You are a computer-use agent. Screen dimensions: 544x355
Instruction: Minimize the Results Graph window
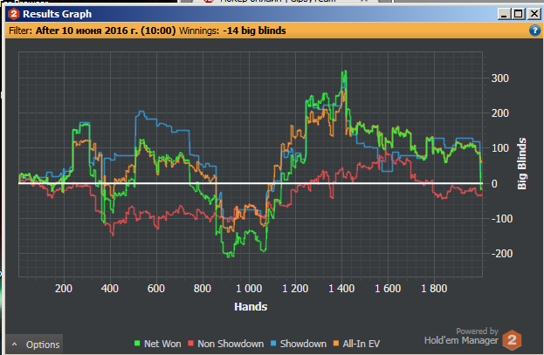click(x=504, y=14)
